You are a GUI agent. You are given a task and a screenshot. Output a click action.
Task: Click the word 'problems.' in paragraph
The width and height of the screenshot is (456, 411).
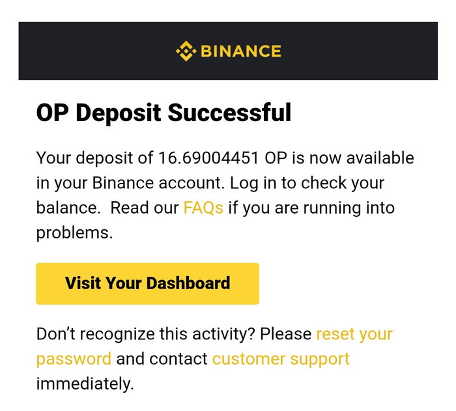(74, 233)
